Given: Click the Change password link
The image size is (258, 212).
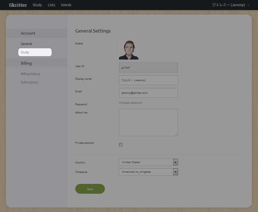Looking at the screenshot, I should coord(131,103).
